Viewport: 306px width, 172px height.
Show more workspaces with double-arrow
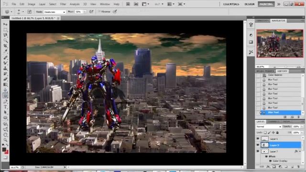point(279,4)
